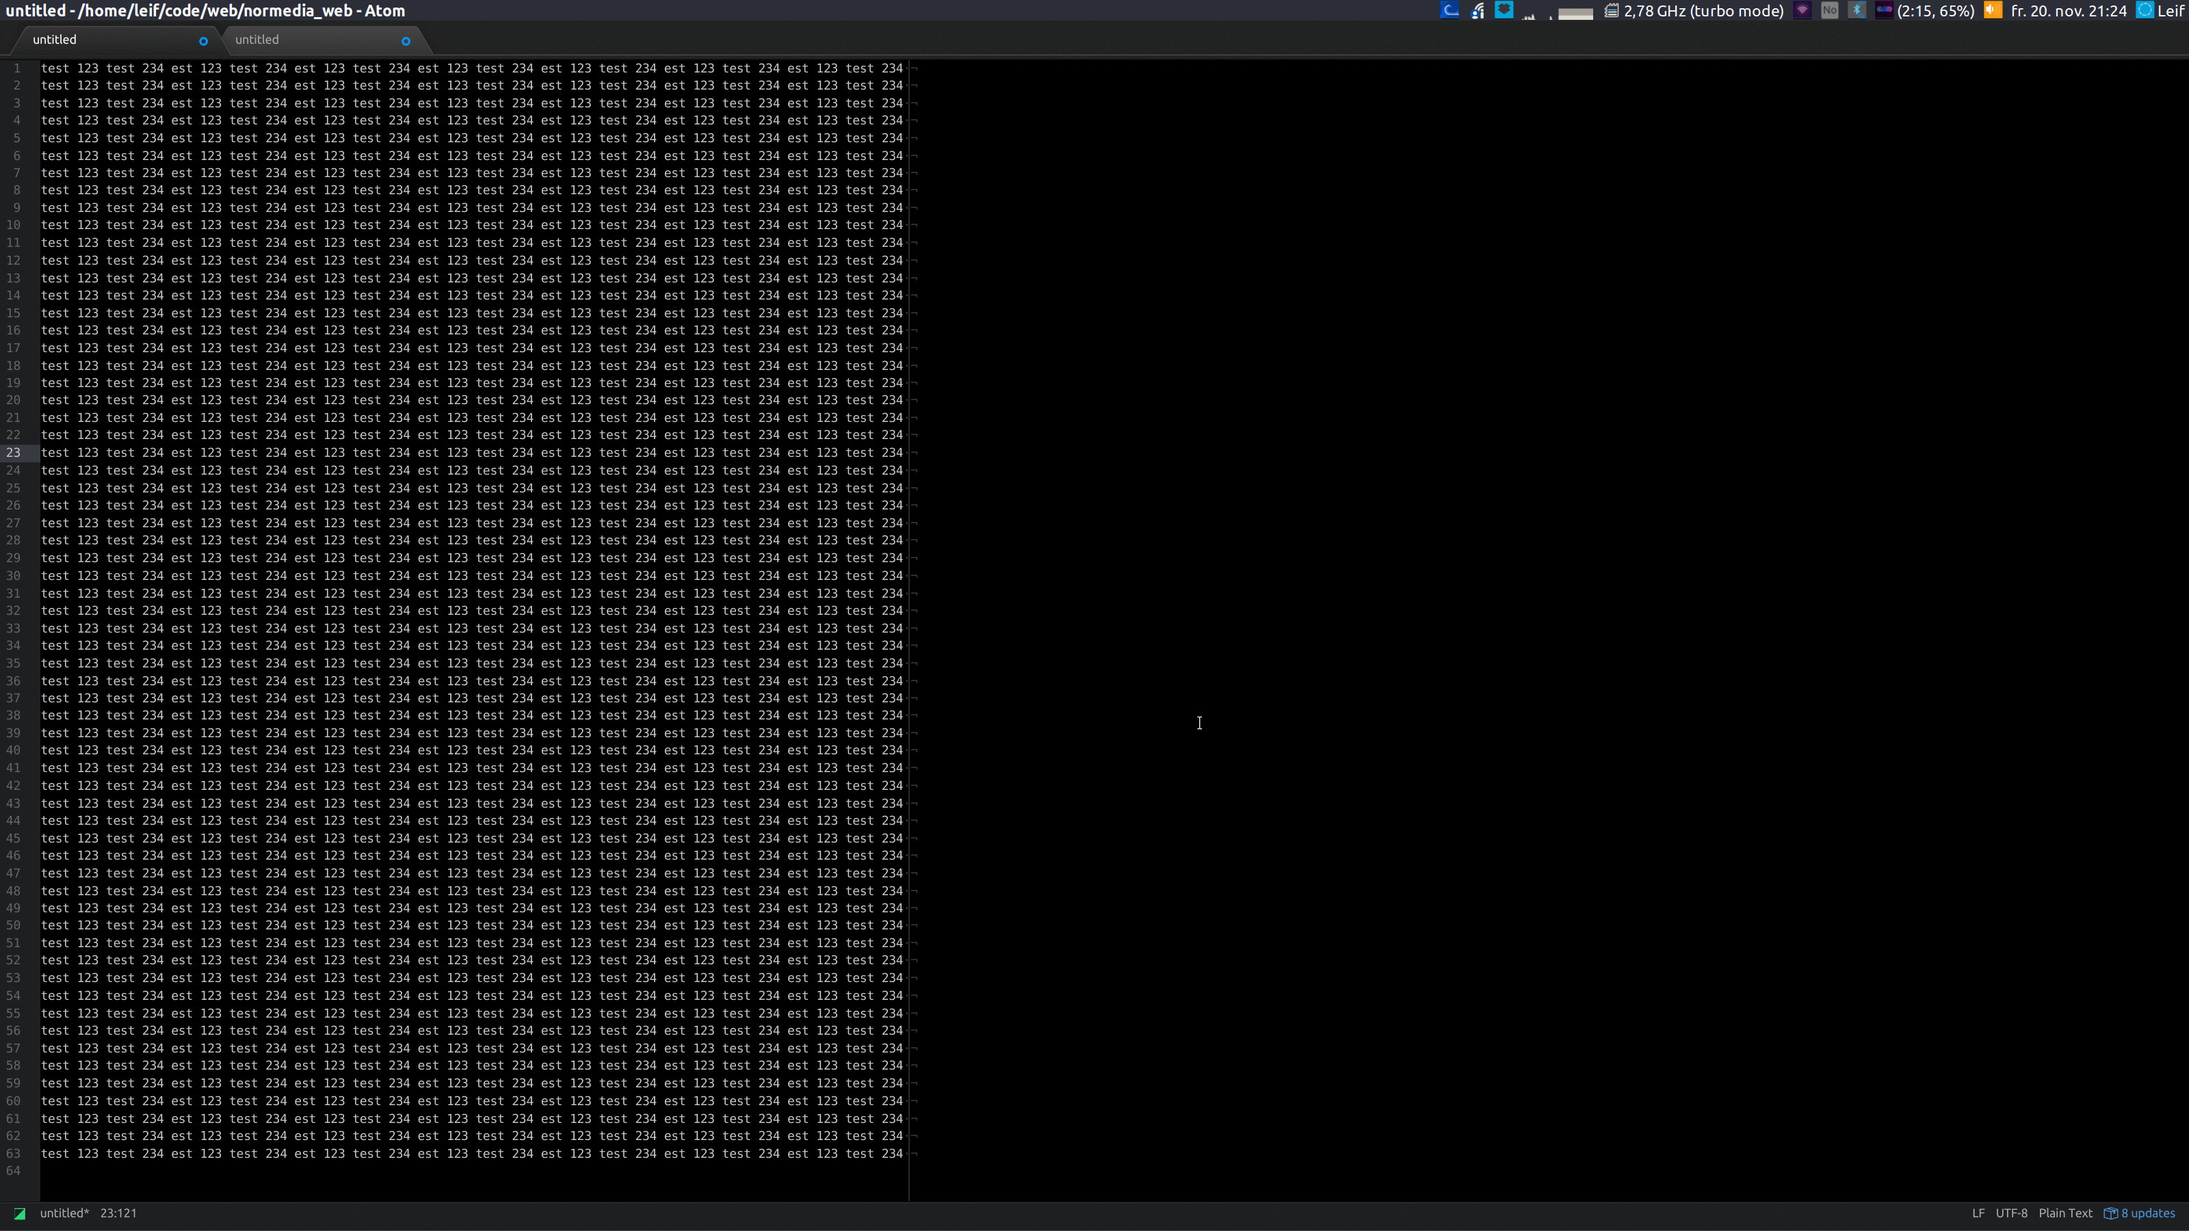The image size is (2189, 1231).
Task: Click line number 23 in the gutter
Action: pyautogui.click(x=14, y=453)
